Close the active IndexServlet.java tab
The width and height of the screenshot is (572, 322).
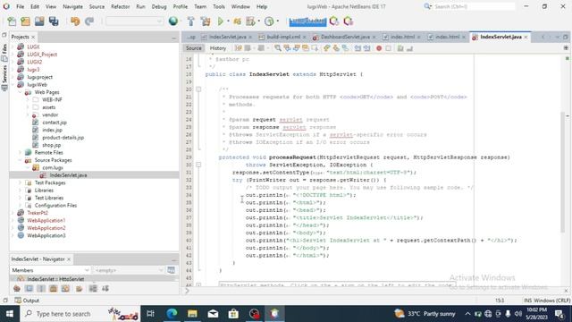(x=526, y=38)
